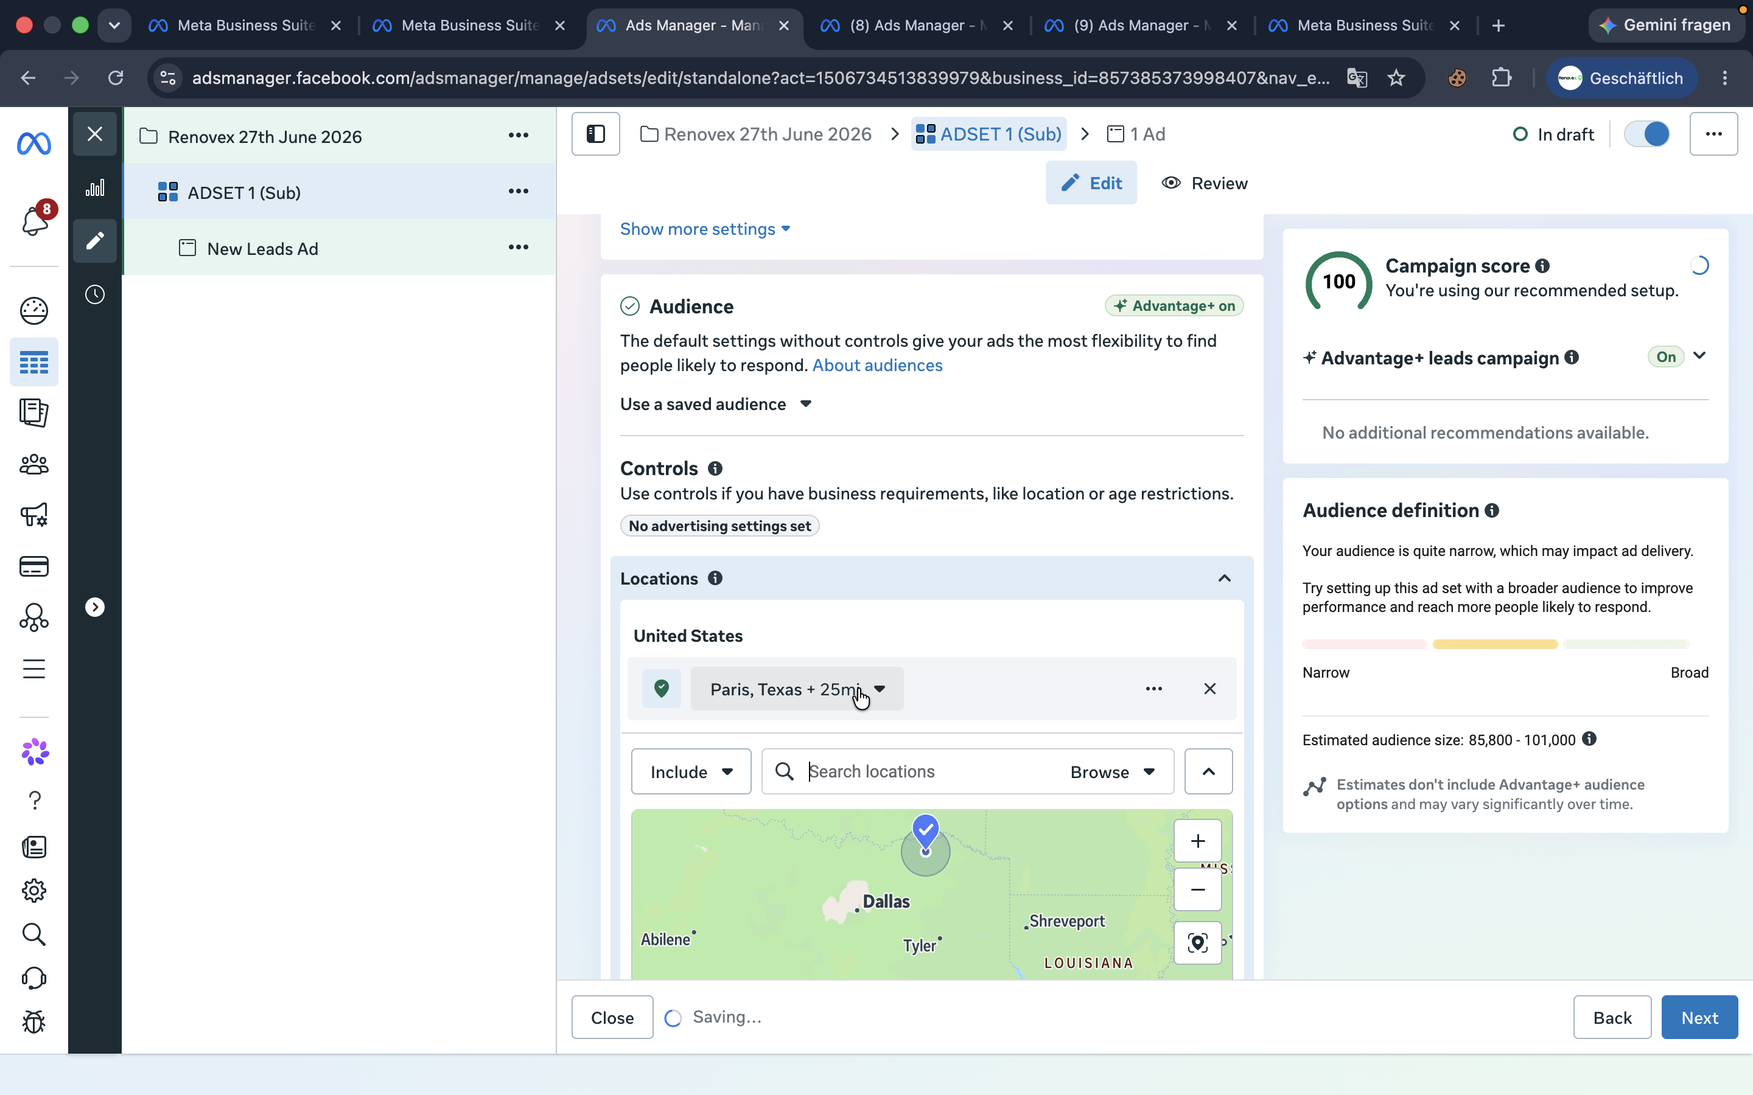Open options for Renovex 27th June 2026 campaign
This screenshot has width=1753, height=1095.
pyautogui.click(x=518, y=136)
